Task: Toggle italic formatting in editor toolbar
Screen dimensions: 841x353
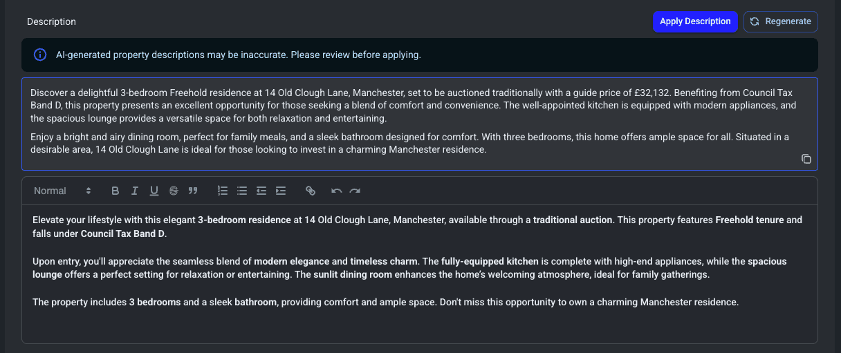Action: [135, 191]
